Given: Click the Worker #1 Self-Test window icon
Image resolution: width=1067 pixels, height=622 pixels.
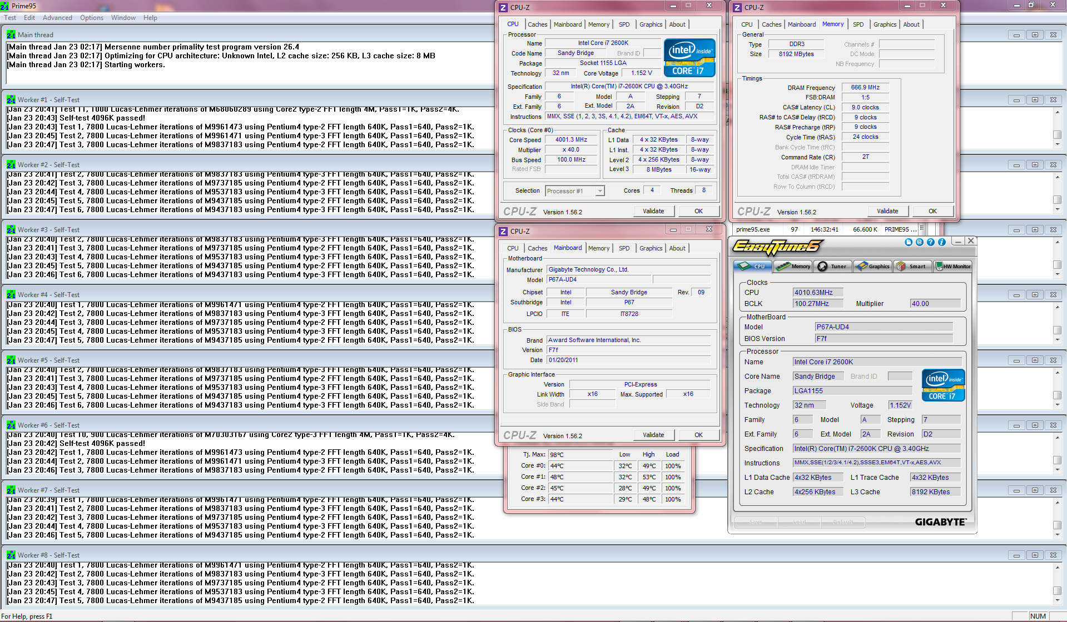Looking at the screenshot, I should click(x=11, y=99).
